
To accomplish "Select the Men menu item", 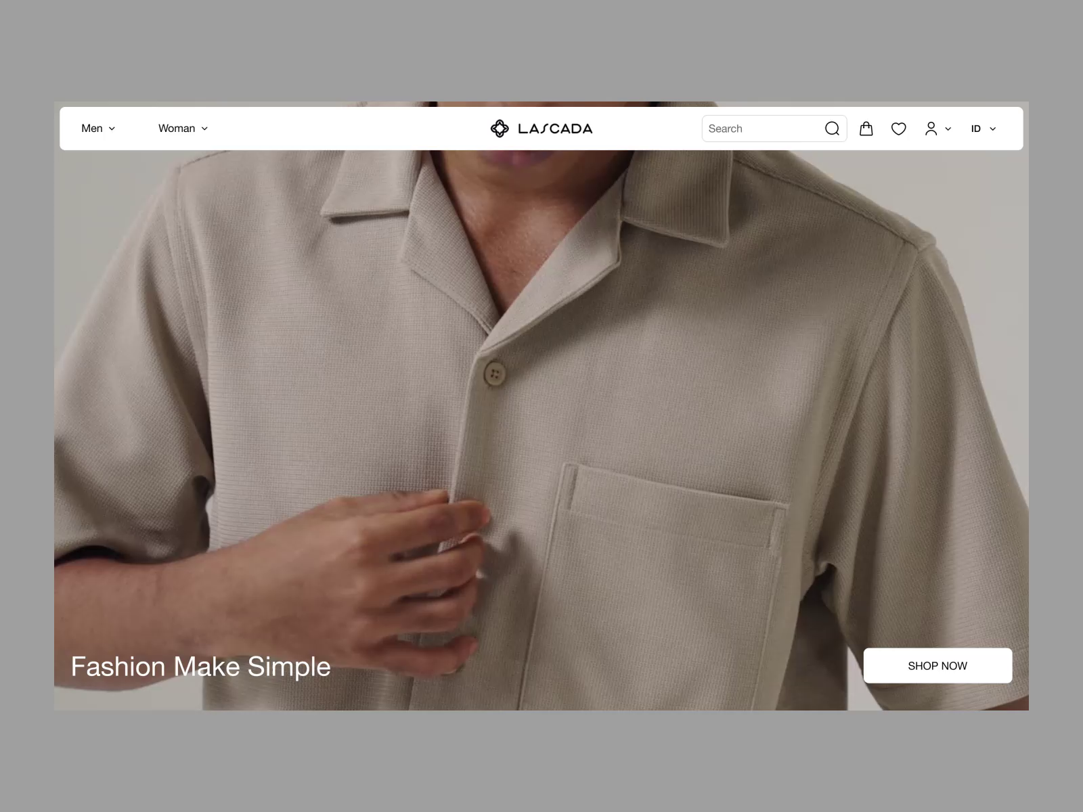I will 92,129.
